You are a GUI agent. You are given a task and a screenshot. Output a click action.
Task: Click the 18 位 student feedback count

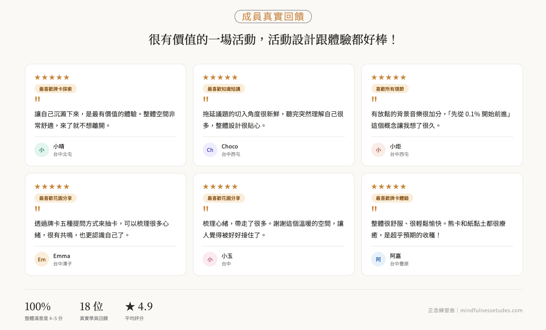[x=91, y=306]
